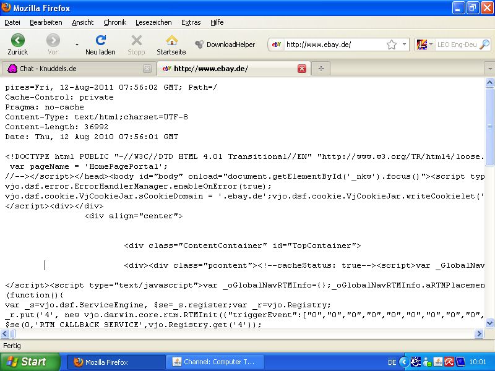Viewport: 495px width, 371px height.
Task: Bookmark page with the star icon
Action: click(392, 45)
